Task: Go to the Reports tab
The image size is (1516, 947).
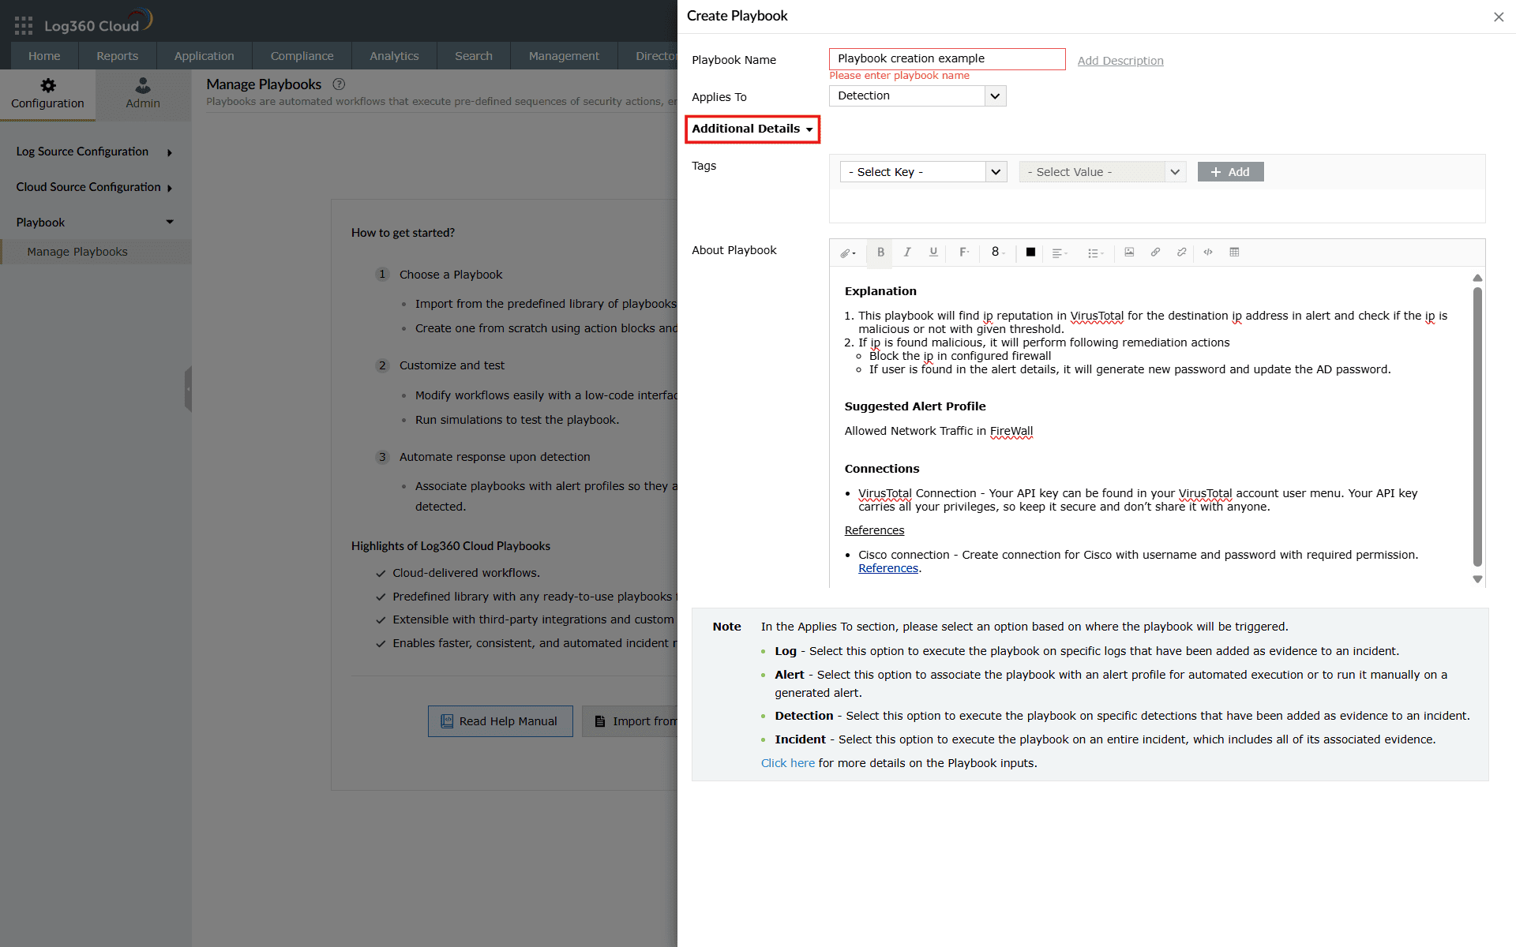Action: click(x=117, y=56)
